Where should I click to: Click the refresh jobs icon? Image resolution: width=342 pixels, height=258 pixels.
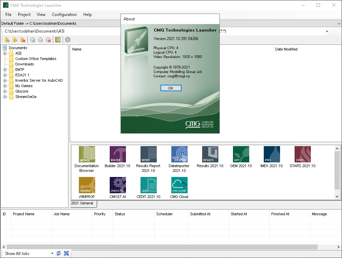click(59, 253)
